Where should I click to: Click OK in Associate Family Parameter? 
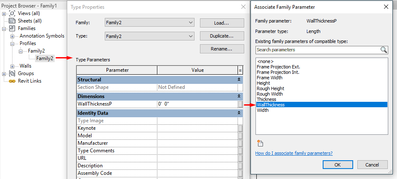point(338,164)
